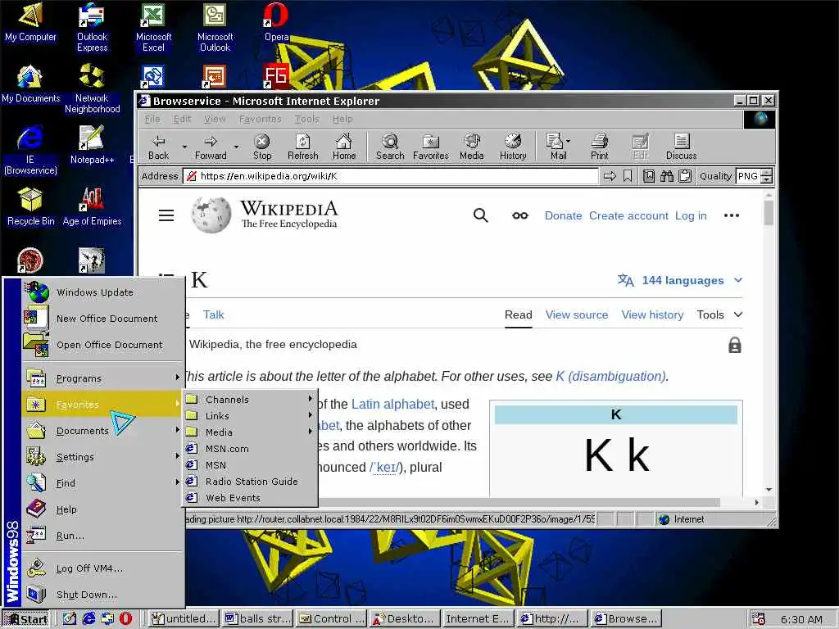Expand the Channels favorites folder
Screen dimensions: 839x629
(250, 400)
